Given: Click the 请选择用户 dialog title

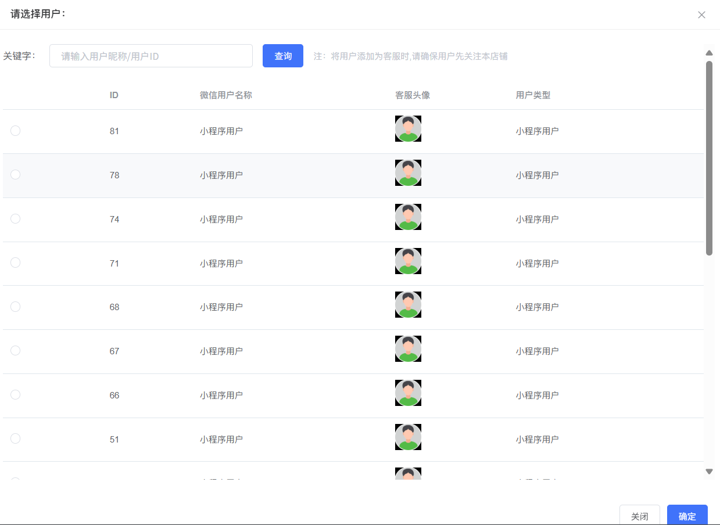Looking at the screenshot, I should click(x=38, y=14).
